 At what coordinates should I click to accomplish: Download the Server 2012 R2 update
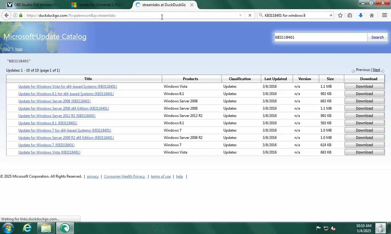(x=364, y=116)
